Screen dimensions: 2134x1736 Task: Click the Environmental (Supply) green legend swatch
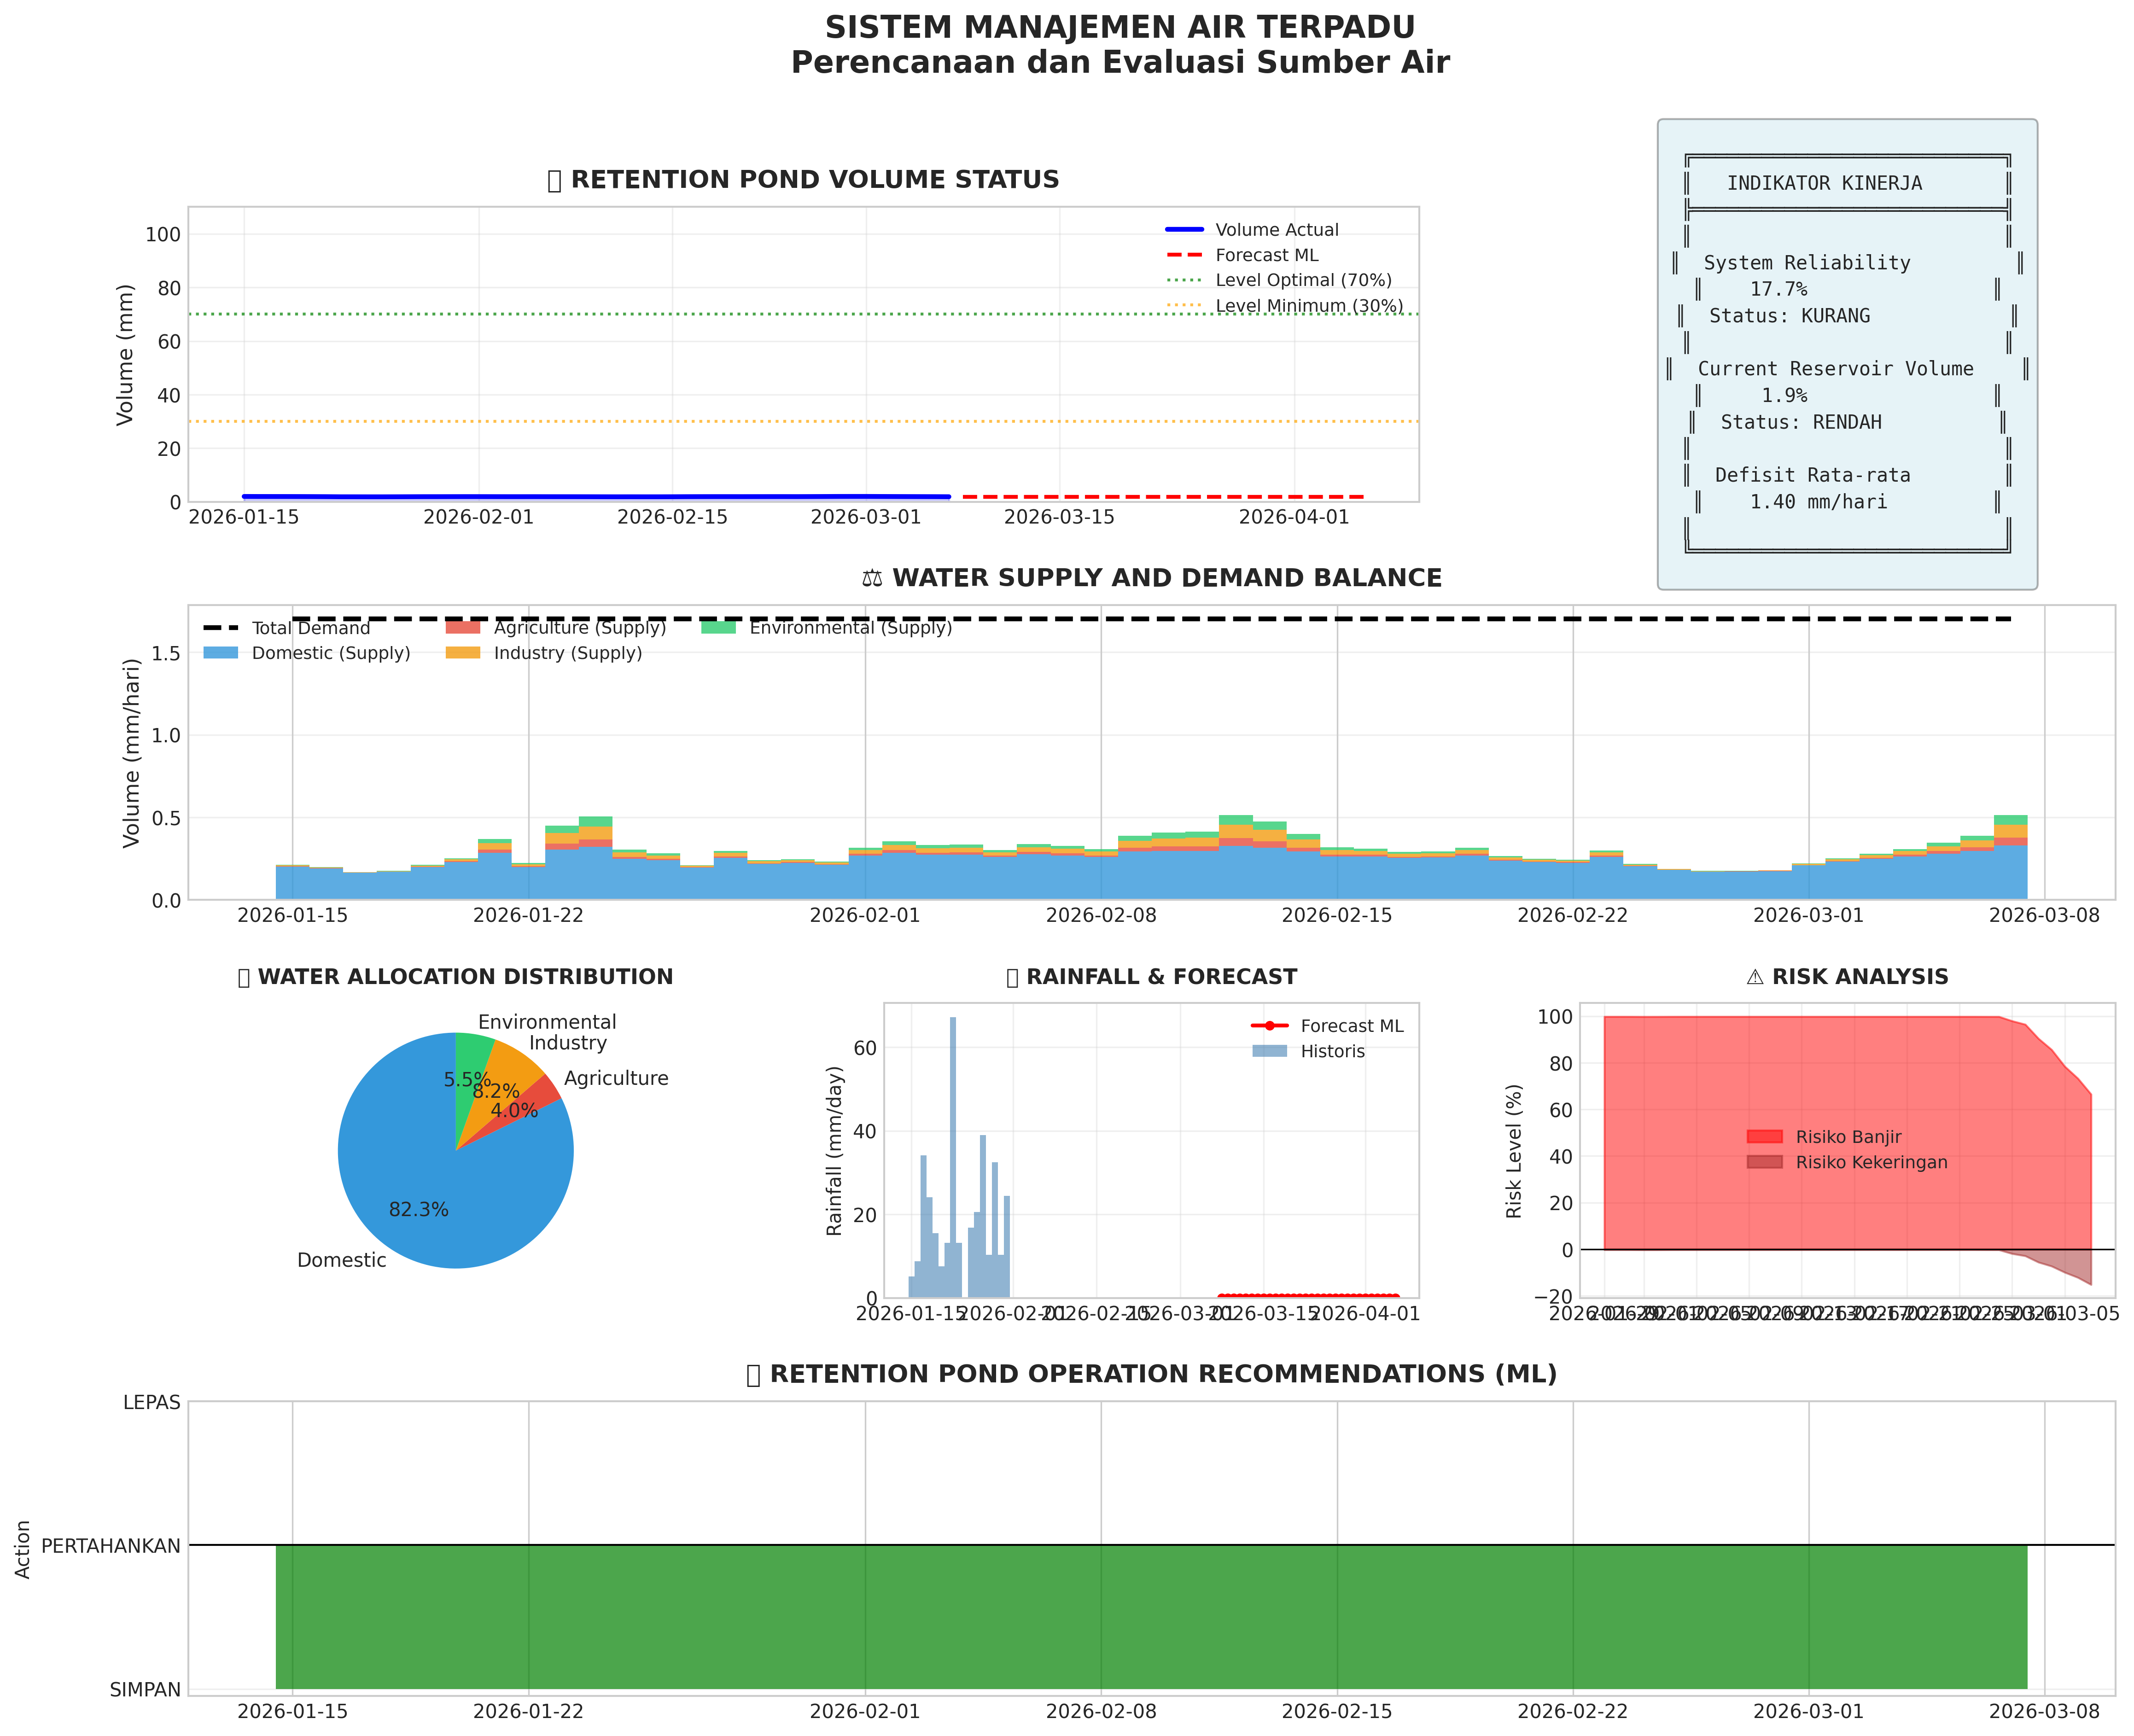click(718, 628)
